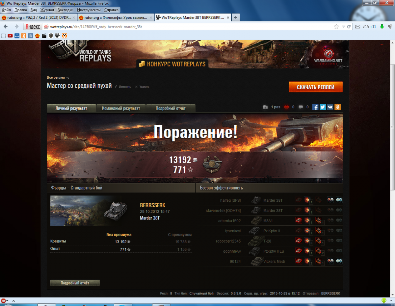This screenshot has height=306, width=395.
Task: Bookmark this page with the star icon
Action: (336, 27)
